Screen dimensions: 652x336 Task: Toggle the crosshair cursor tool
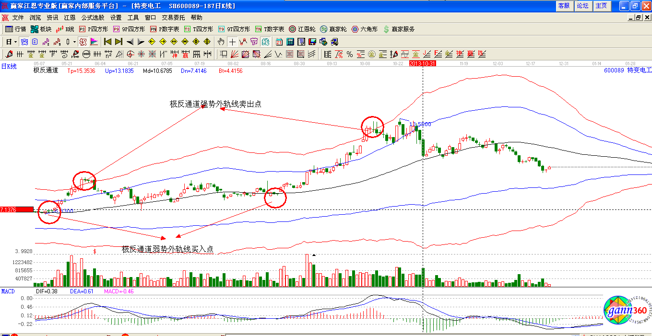tap(232, 42)
